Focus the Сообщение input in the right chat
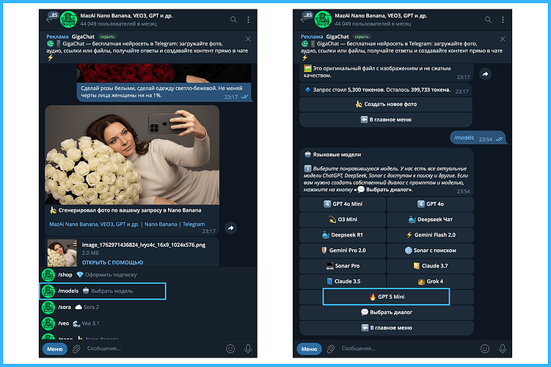The image size is (551, 367). (408, 349)
